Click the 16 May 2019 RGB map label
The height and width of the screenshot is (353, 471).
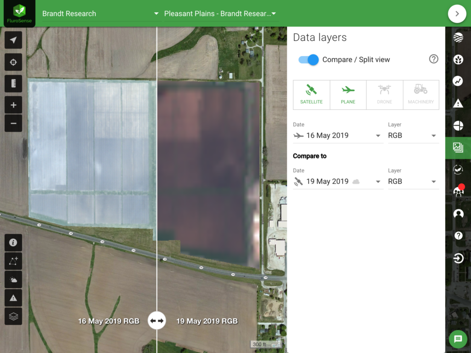109,321
